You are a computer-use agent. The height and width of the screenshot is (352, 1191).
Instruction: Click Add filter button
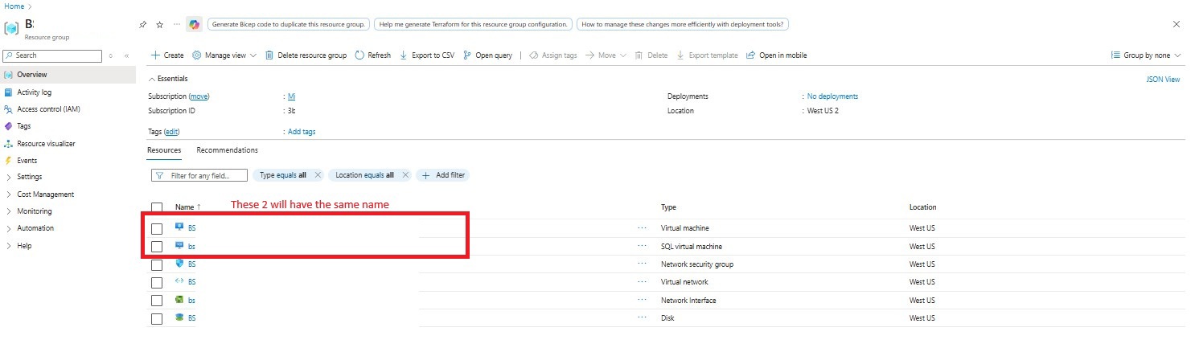click(442, 174)
